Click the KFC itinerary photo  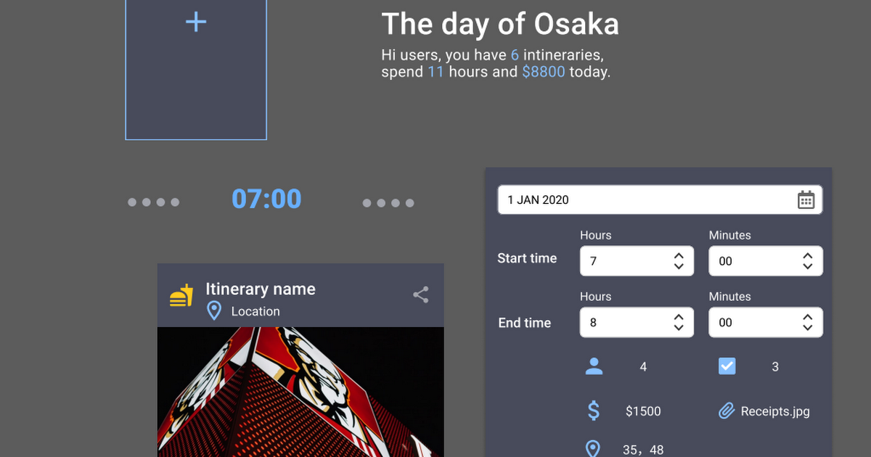(x=300, y=392)
